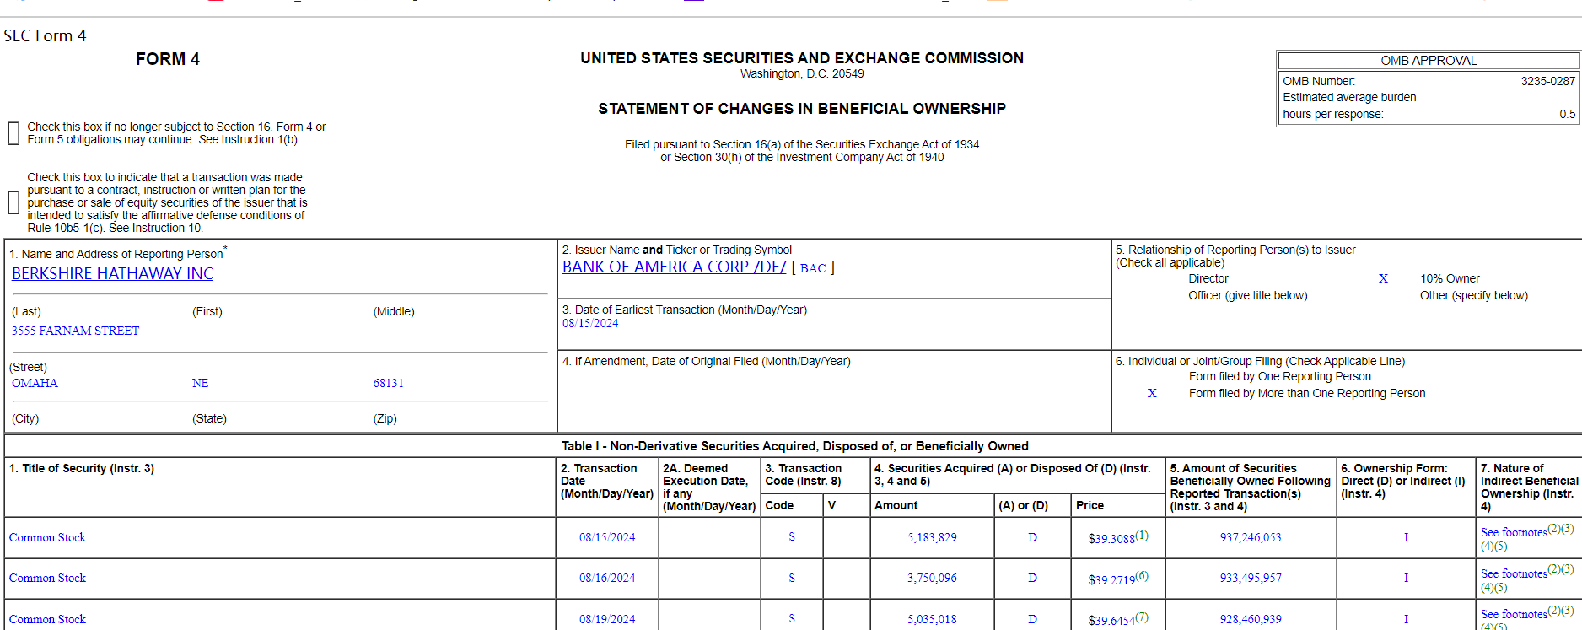Click the SEC Form 4 page heading
This screenshot has width=1582, height=630.
(45, 35)
